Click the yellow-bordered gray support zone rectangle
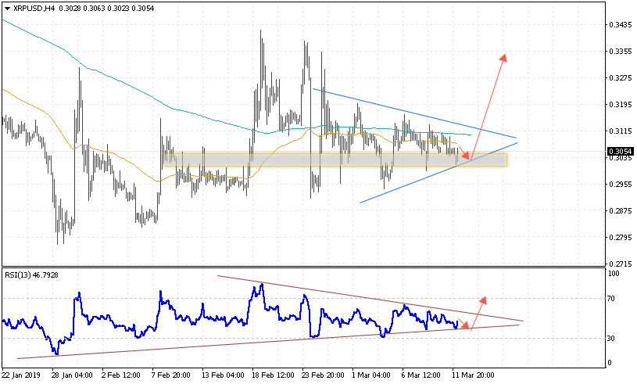 point(234,160)
